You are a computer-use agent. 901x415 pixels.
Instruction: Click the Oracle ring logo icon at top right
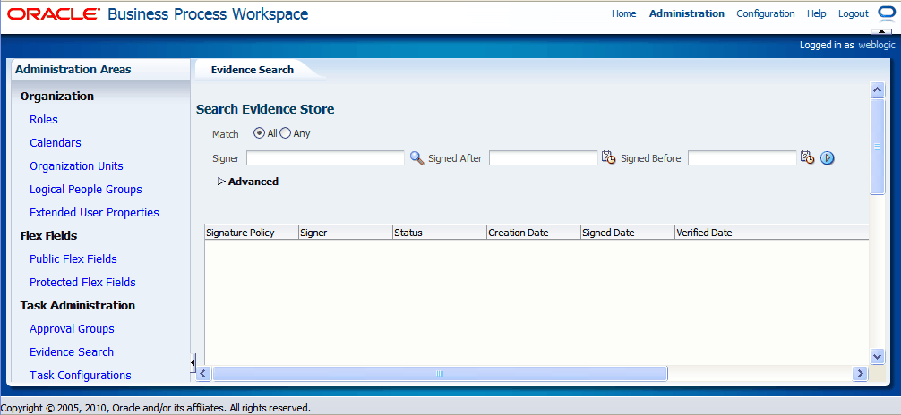886,13
